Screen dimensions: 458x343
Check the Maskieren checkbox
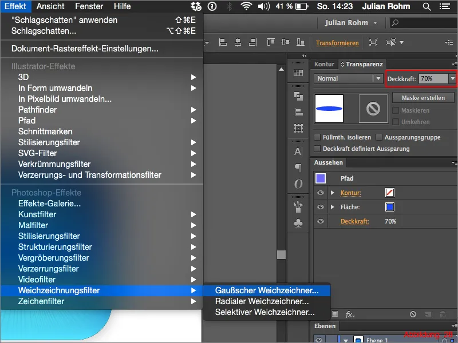396,110
